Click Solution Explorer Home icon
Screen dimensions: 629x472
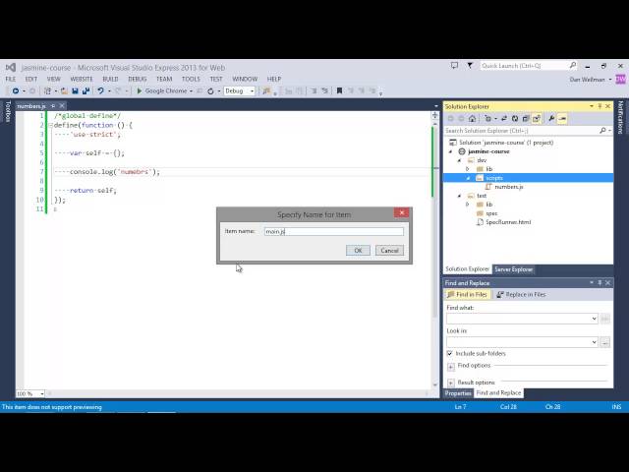point(472,118)
